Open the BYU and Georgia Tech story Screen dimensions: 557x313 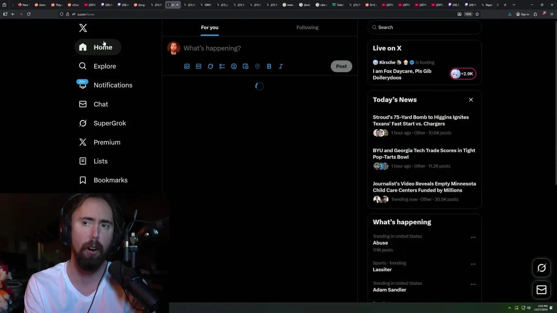pyautogui.click(x=424, y=154)
